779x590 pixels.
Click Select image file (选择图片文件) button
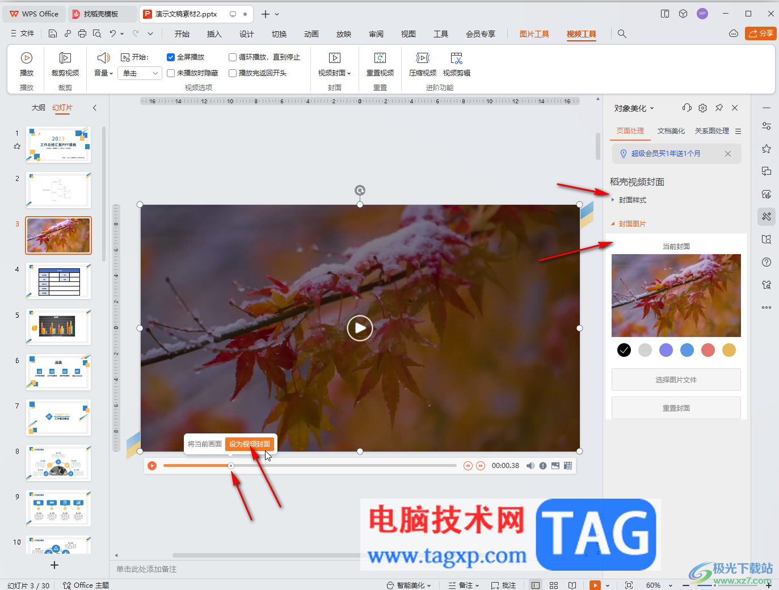676,380
